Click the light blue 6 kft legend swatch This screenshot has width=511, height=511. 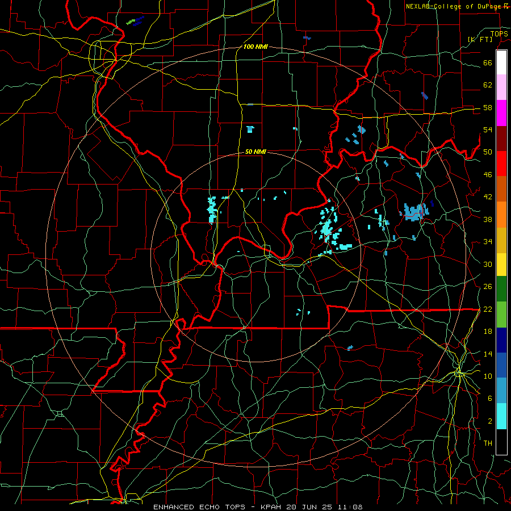coord(501,391)
